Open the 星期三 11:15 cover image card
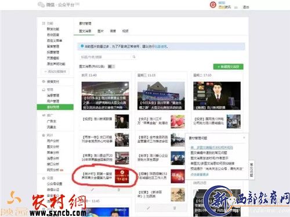The width and height of the screenshot is (290, 217). [x=161, y=96]
